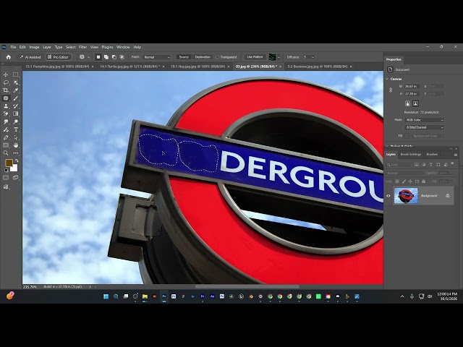Select the Path Selection tool
This screenshot has height=347, width=463.
pyautogui.click(x=16, y=137)
